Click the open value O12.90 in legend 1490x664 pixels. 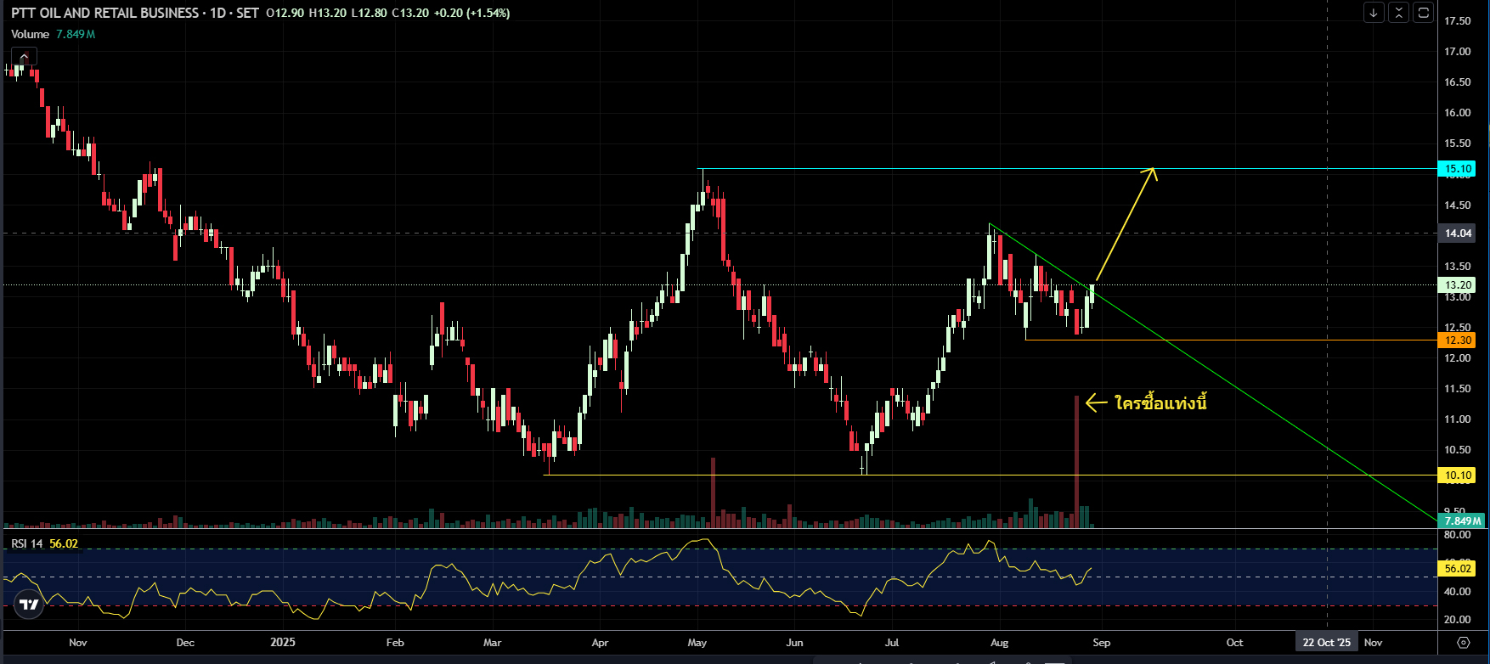pyautogui.click(x=285, y=13)
